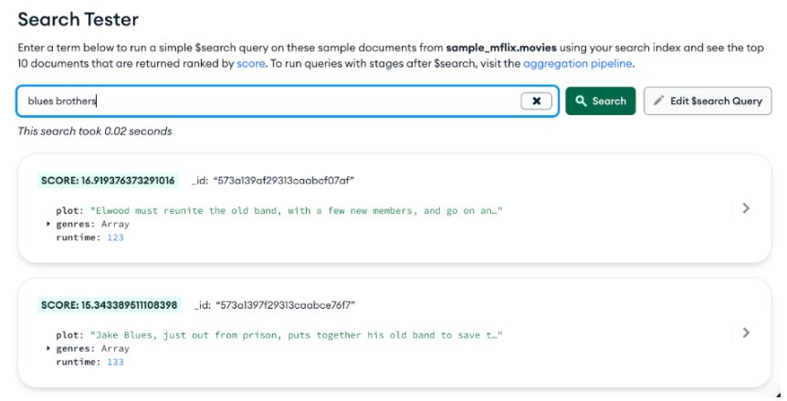Click the magnifier icon in the Search button
This screenshot has width=787, height=401.
pos(581,100)
